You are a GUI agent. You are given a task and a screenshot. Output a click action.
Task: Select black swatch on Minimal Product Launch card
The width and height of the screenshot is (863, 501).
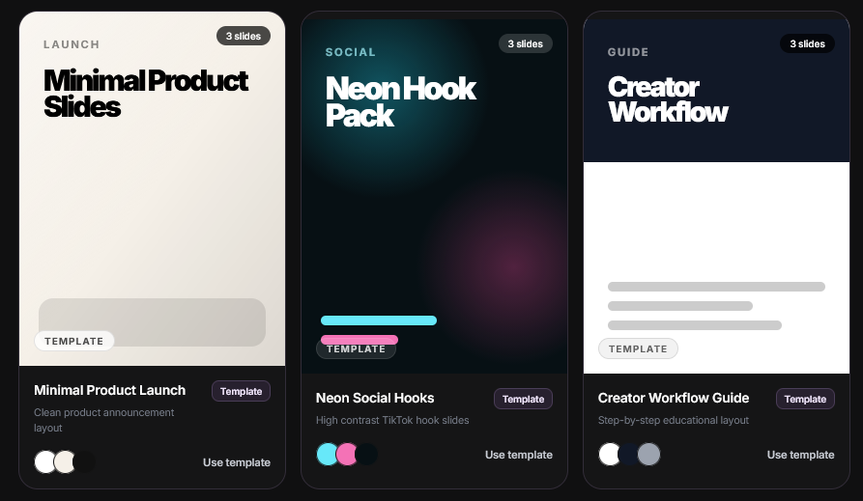pyautogui.click(x=84, y=462)
